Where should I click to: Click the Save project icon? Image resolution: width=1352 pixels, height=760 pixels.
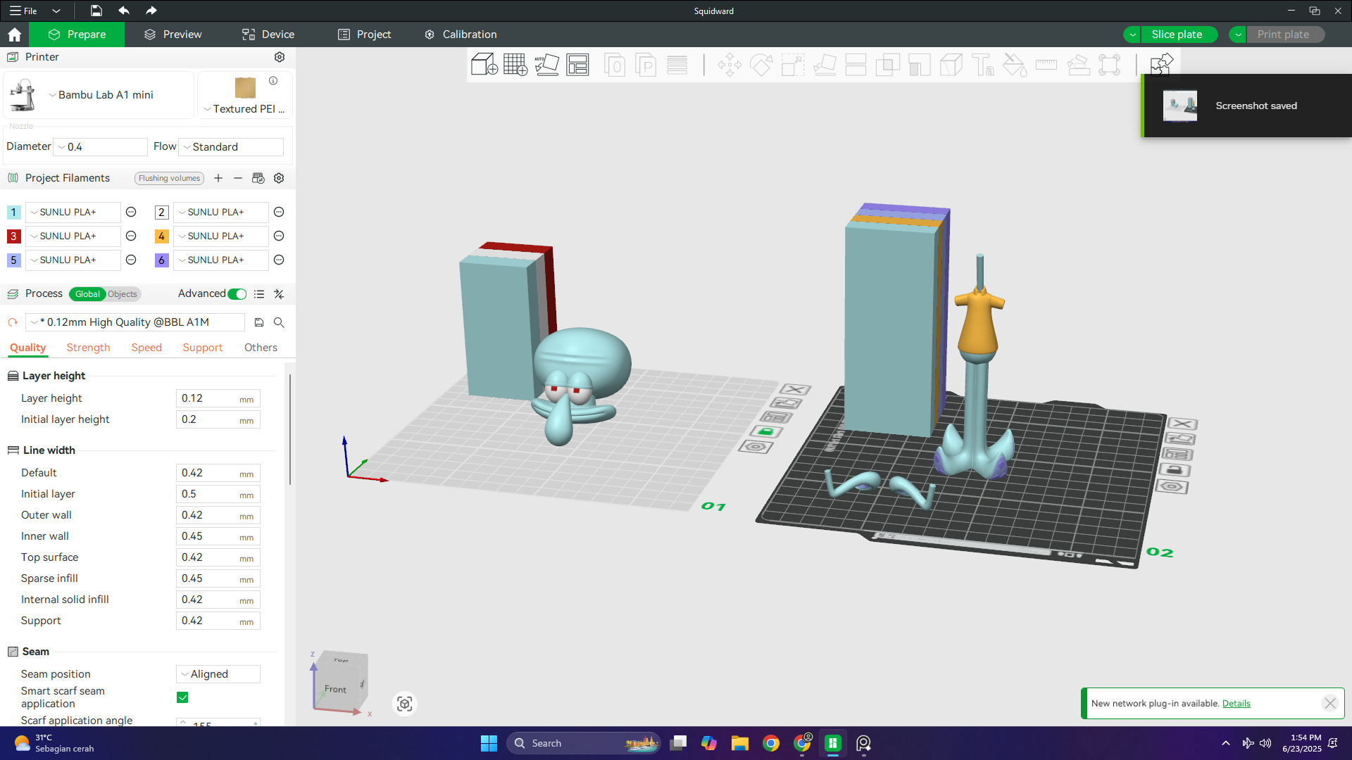(96, 11)
